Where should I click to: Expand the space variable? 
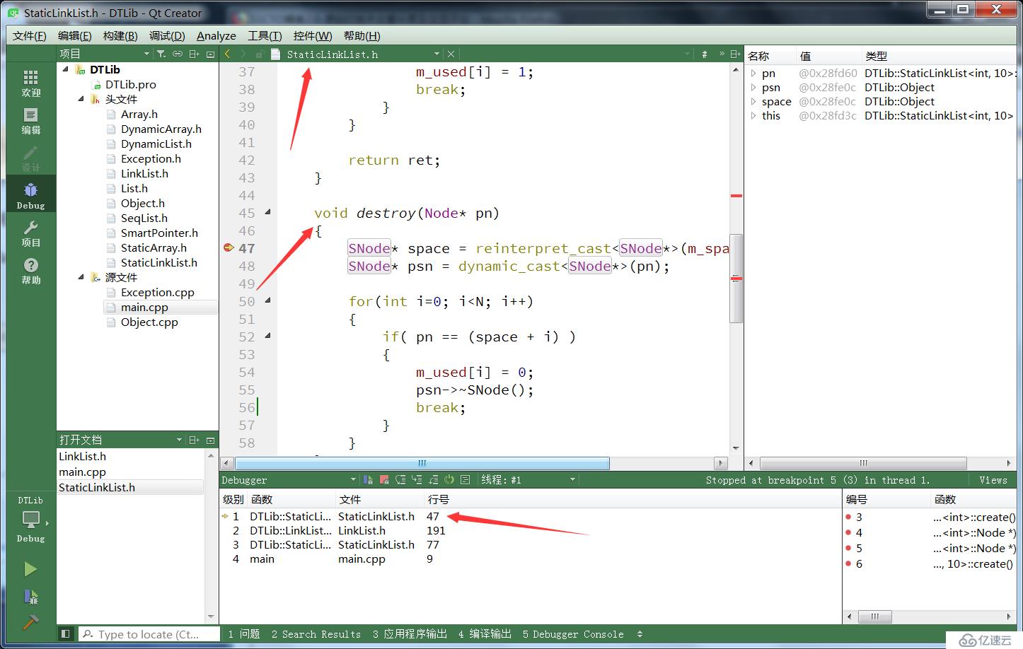753,101
